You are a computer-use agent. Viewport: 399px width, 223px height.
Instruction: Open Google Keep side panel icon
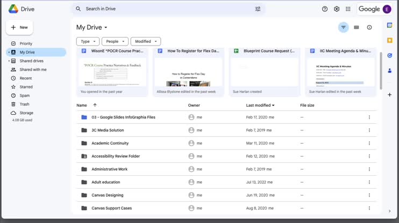(389, 40)
